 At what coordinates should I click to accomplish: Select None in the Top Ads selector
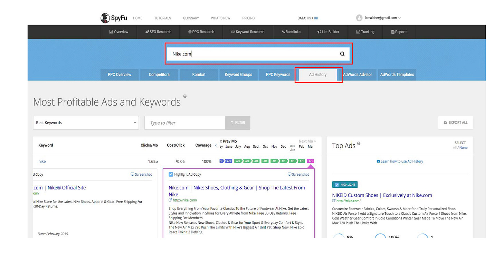pyautogui.click(x=464, y=148)
